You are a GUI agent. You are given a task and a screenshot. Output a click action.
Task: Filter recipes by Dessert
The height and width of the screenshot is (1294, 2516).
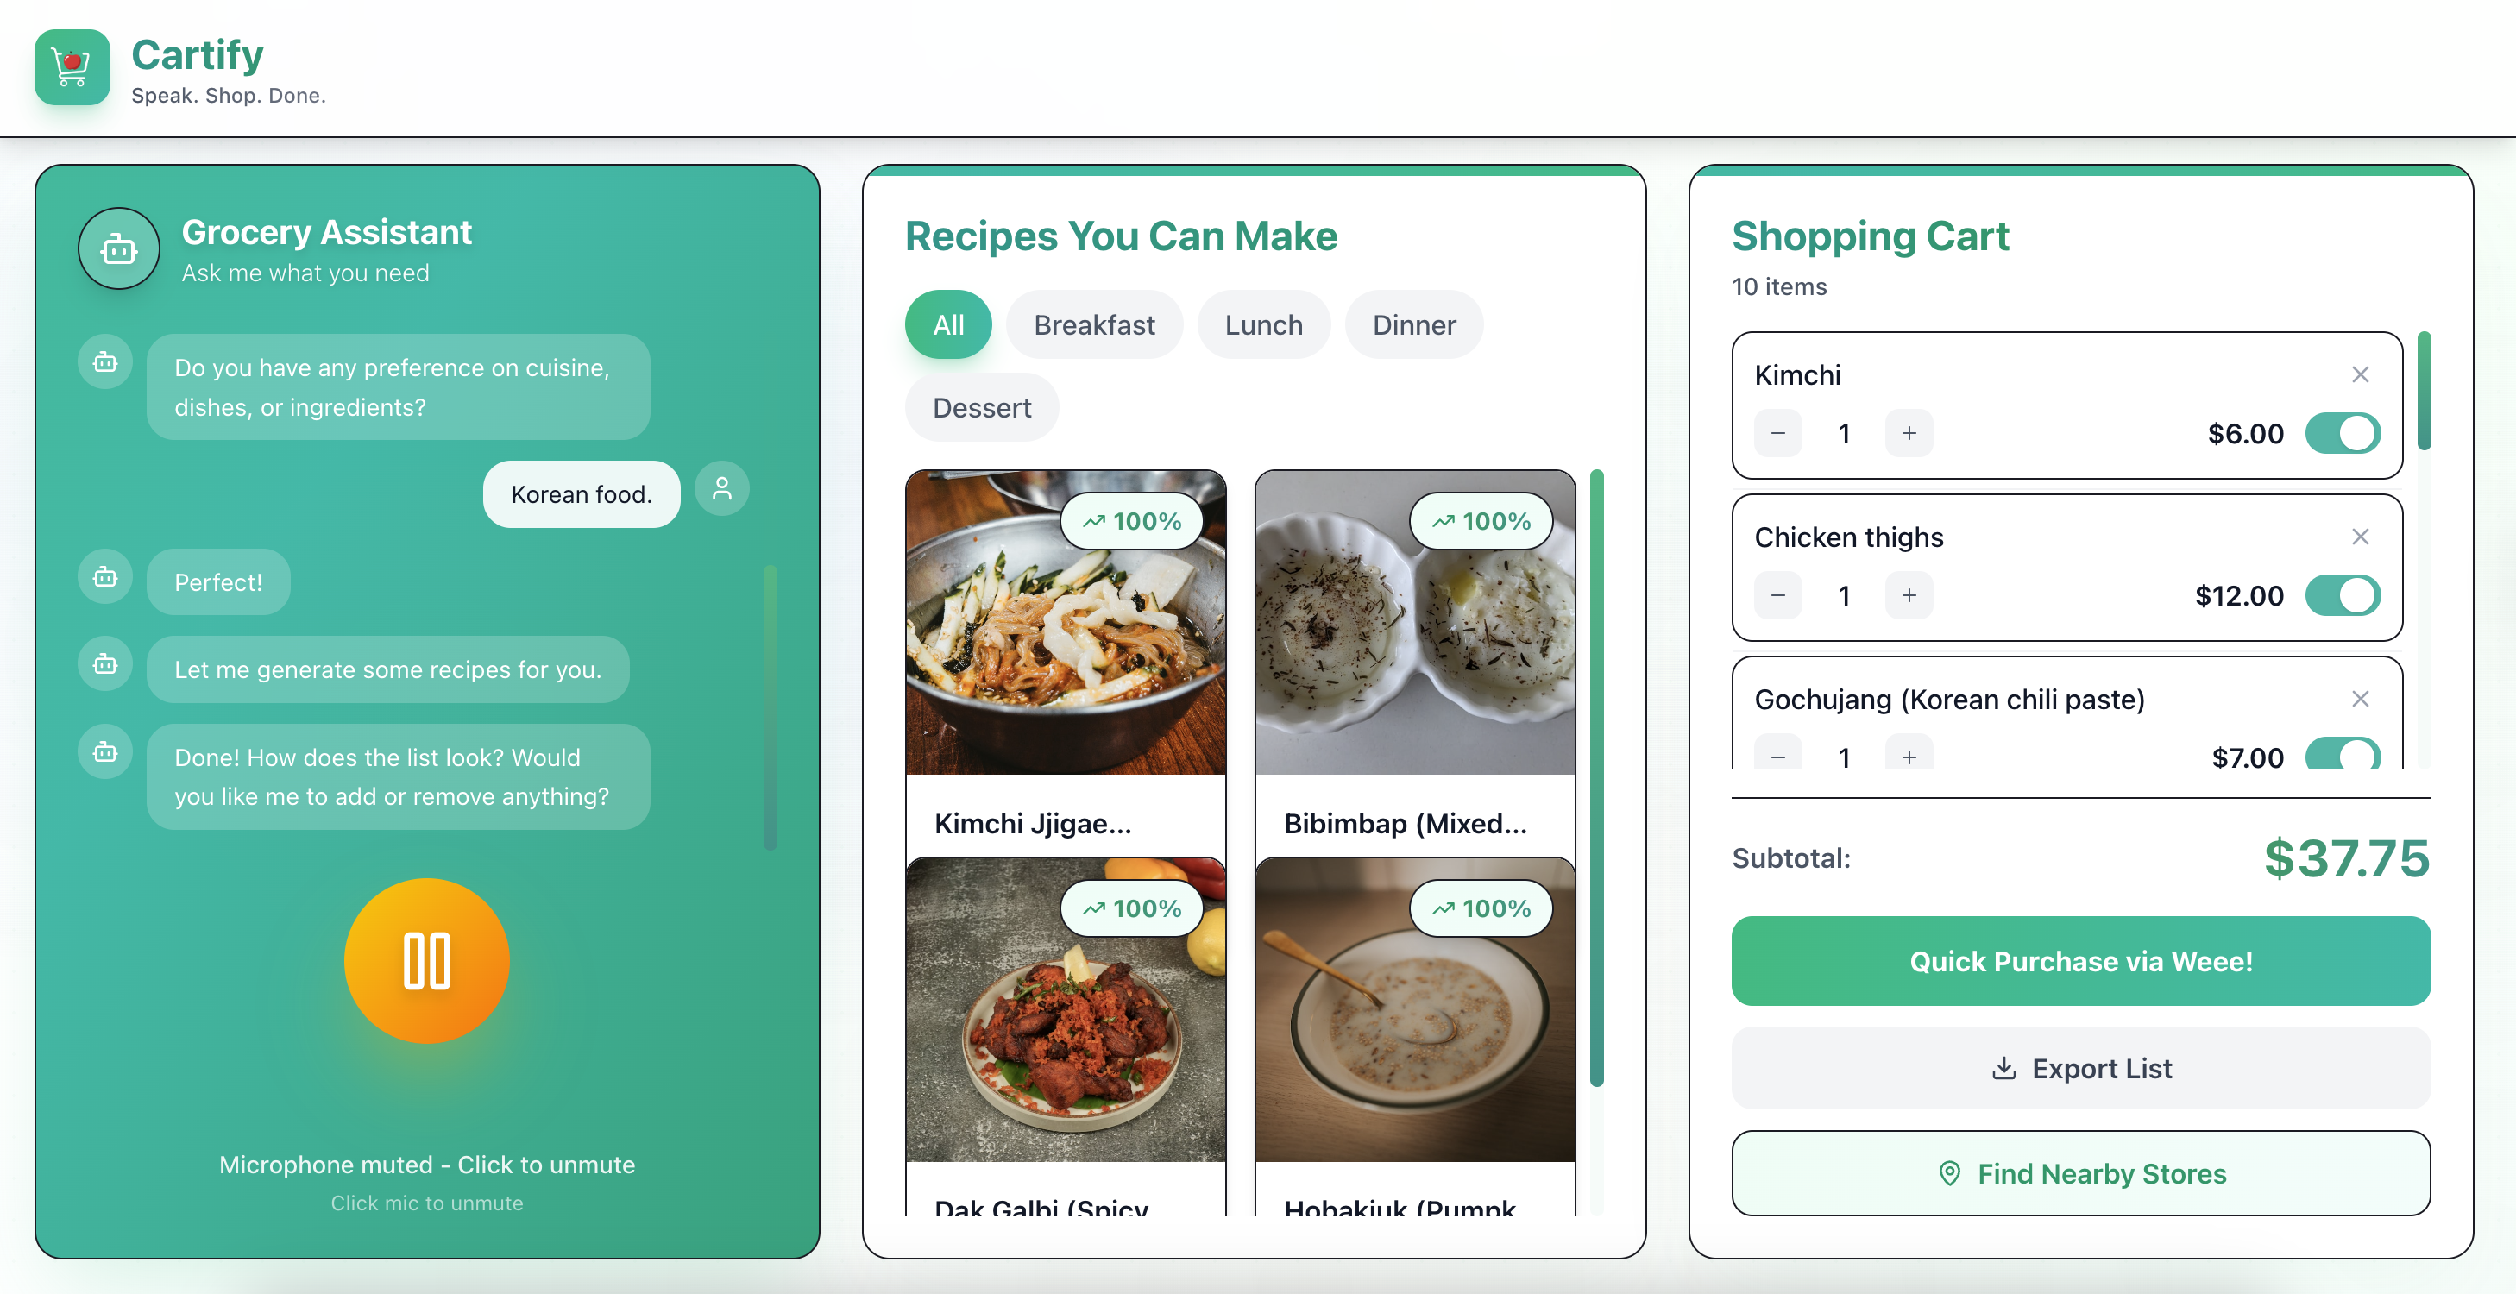point(982,407)
